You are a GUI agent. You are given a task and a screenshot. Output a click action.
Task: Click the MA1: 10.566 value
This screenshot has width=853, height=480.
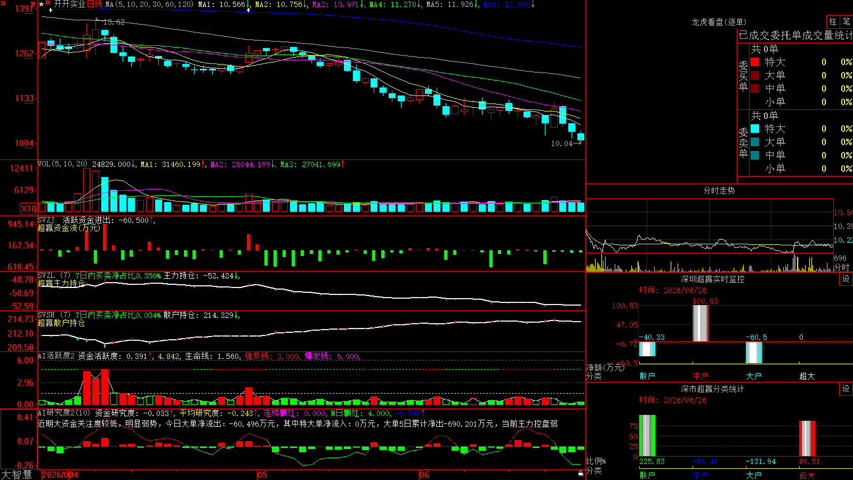(223, 5)
